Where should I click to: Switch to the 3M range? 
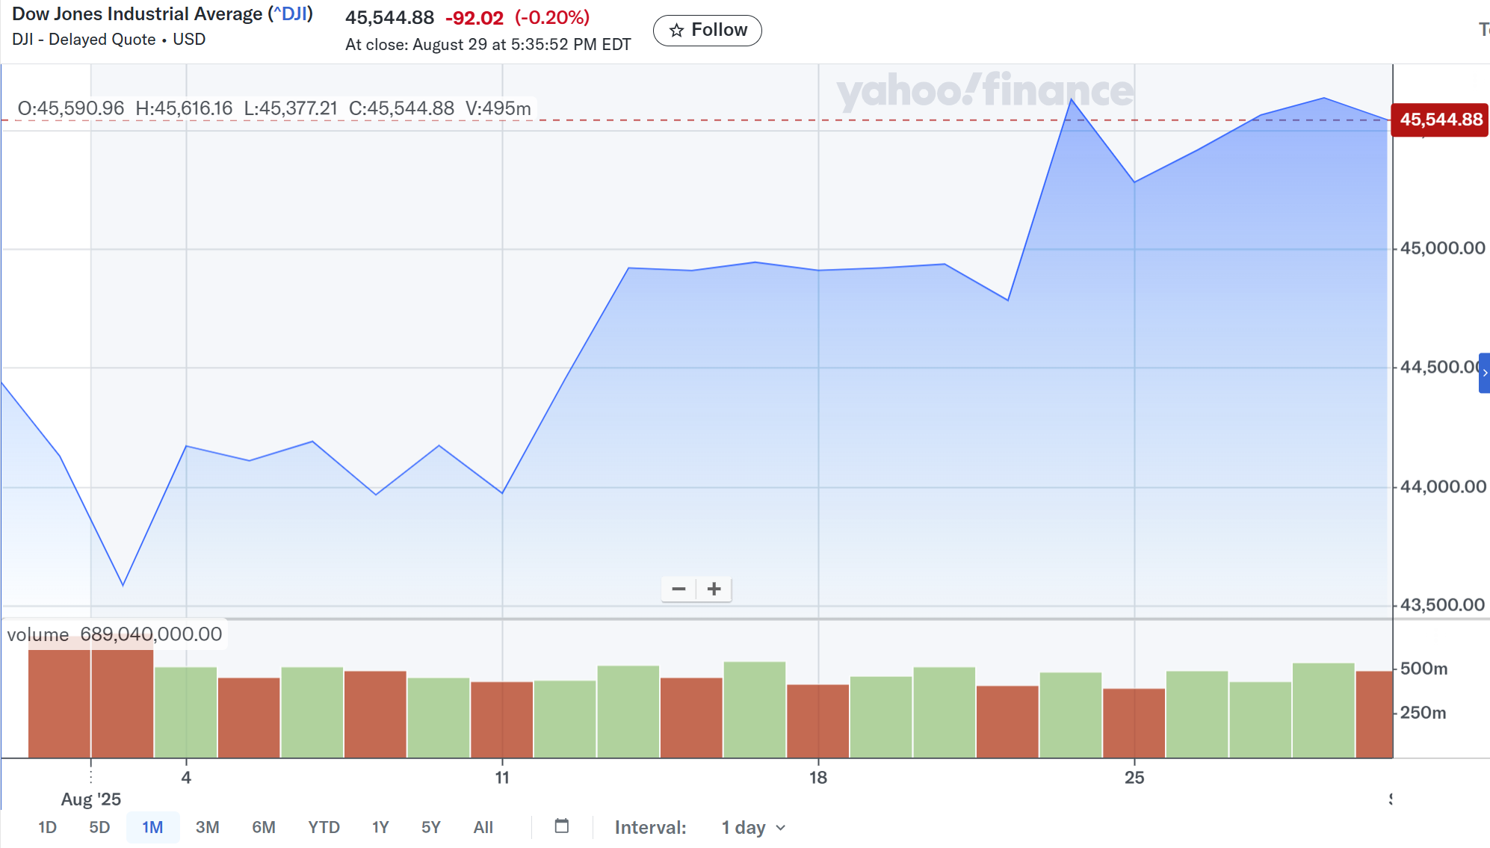[x=207, y=828]
